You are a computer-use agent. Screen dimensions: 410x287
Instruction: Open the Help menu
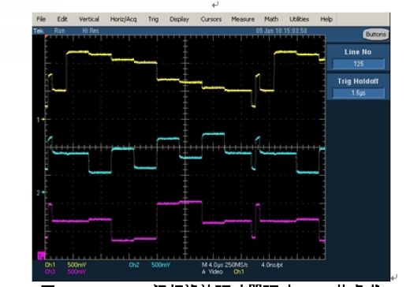coord(326,19)
